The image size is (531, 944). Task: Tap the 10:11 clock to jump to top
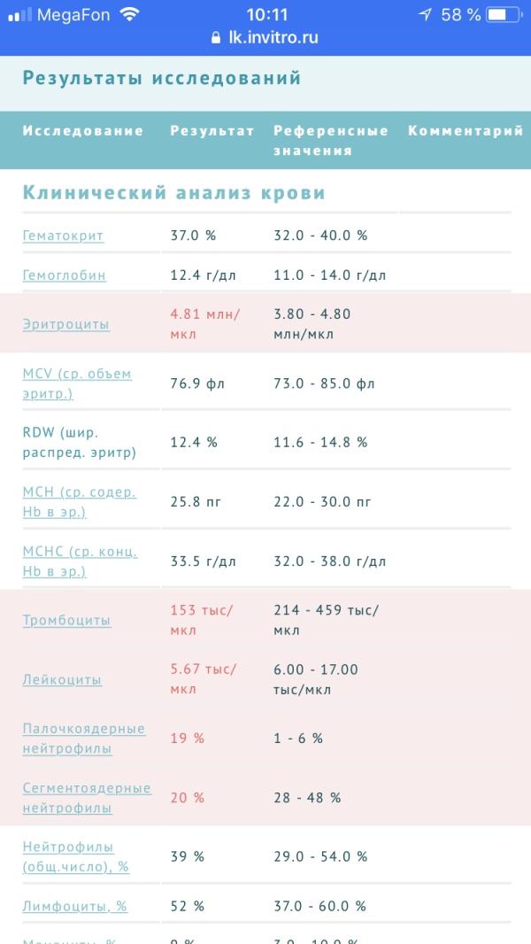(267, 14)
